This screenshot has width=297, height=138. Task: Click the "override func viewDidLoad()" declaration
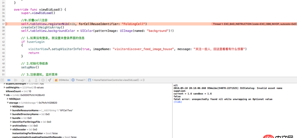[40, 10]
